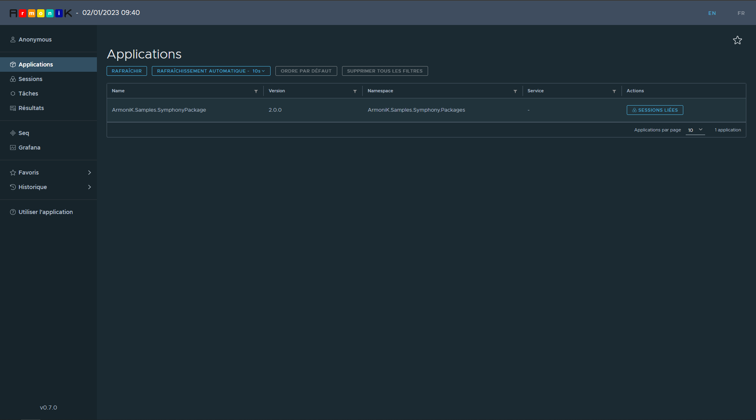
Task: Click the Résultats icon in the sidebar
Action: 13,108
